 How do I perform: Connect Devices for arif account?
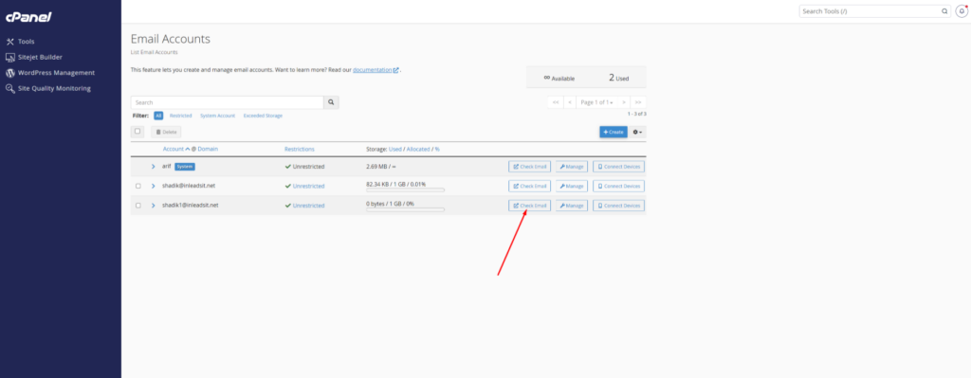pos(618,167)
